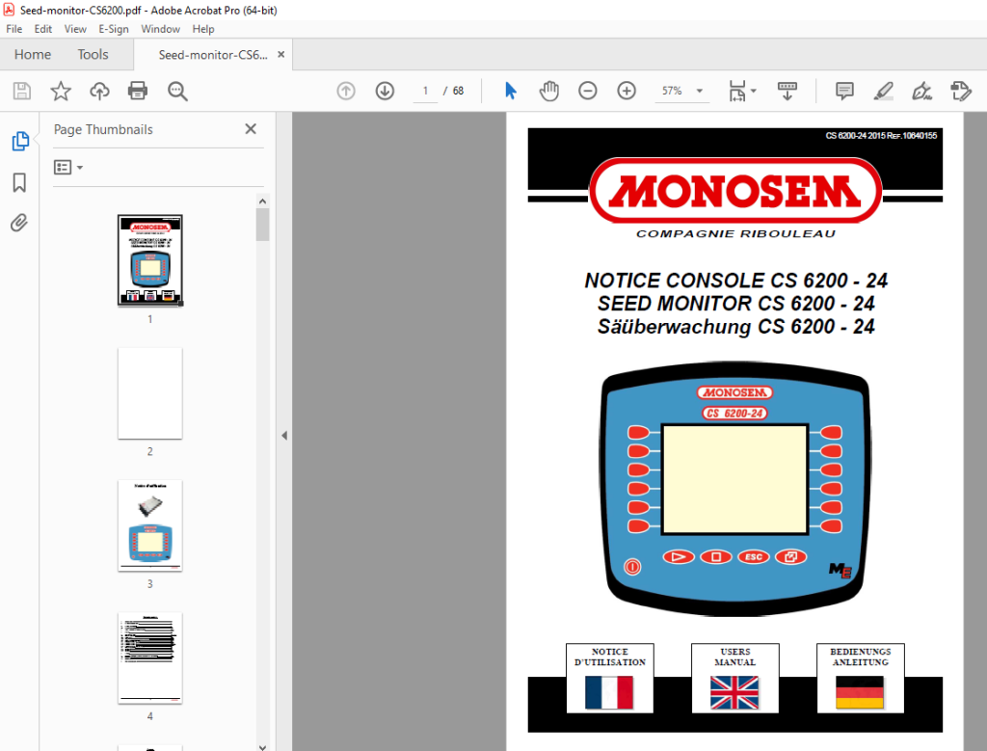Open the E-Sign menu
This screenshot has height=751, width=987.
click(x=114, y=29)
